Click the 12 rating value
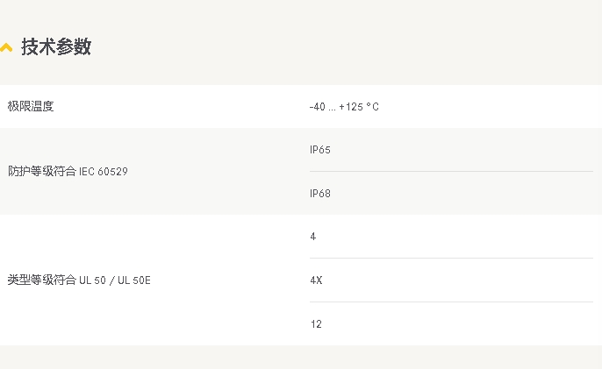602x369 pixels. coord(316,324)
